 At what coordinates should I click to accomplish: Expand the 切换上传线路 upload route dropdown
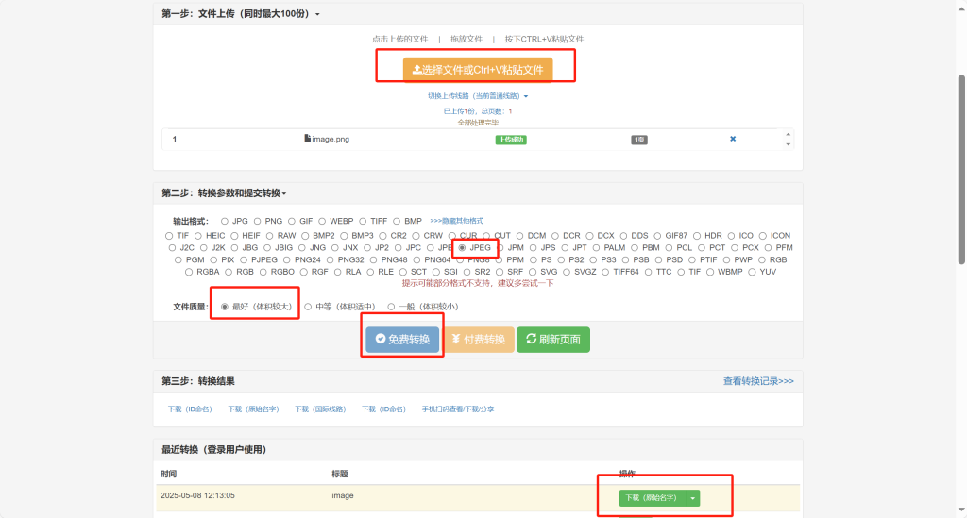[x=477, y=96]
